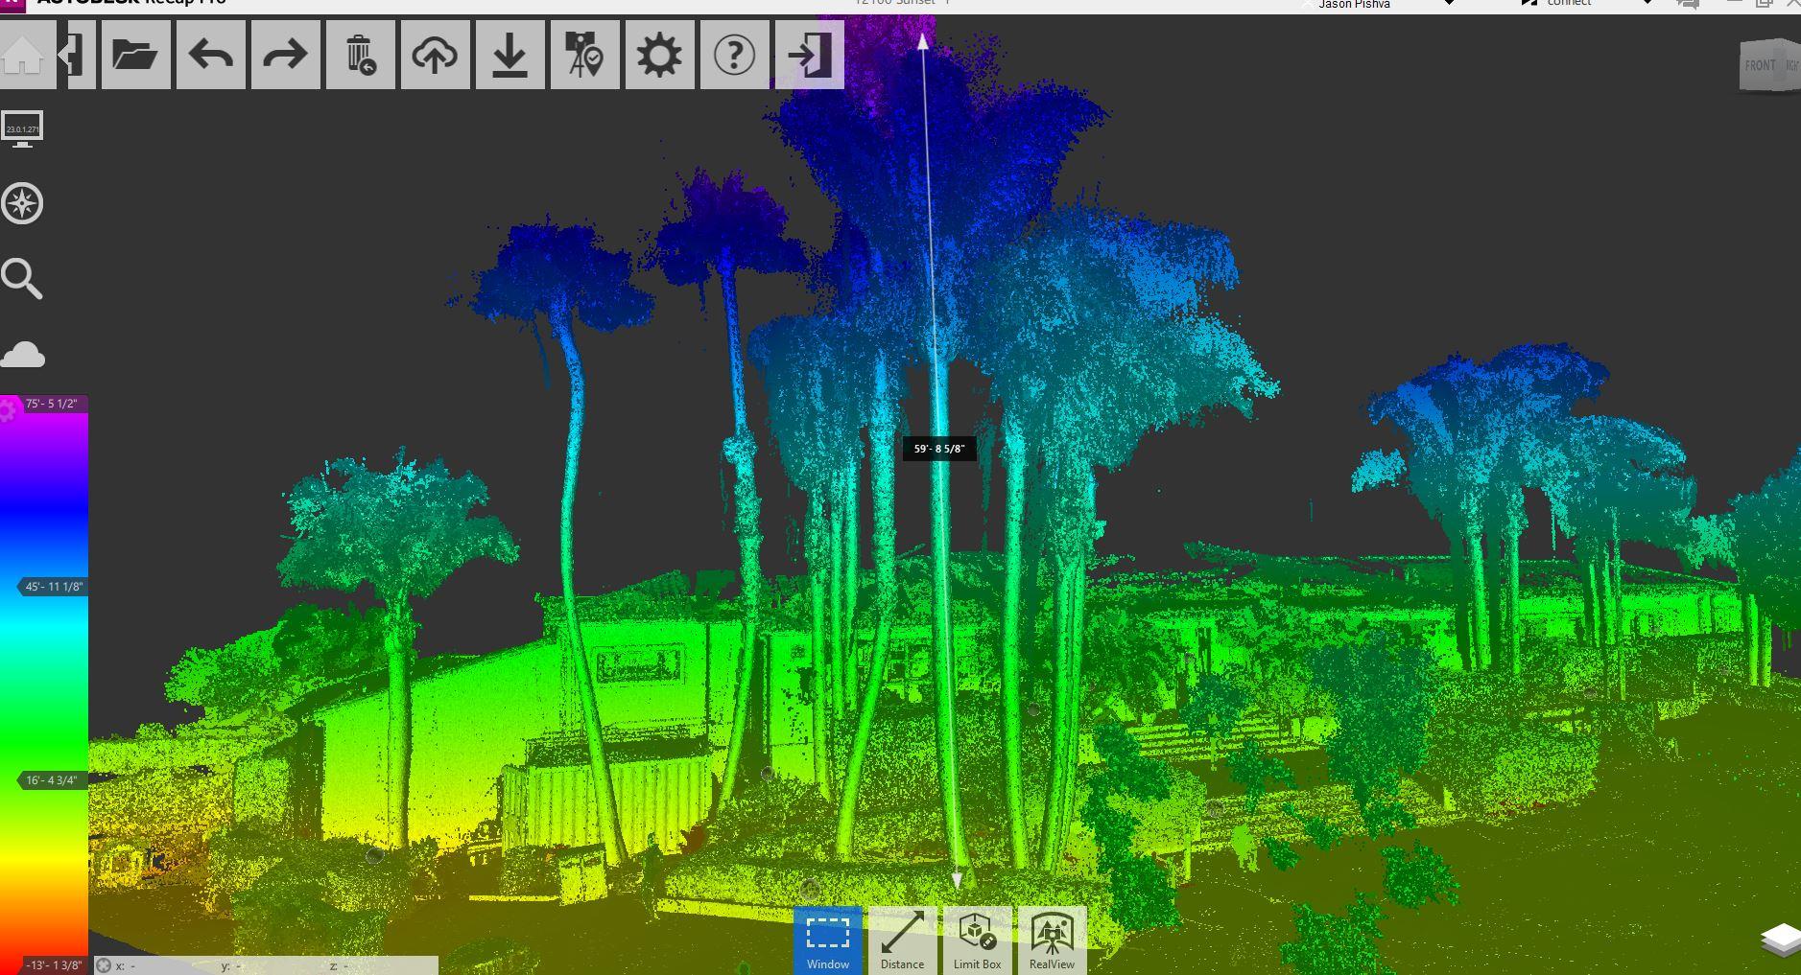Upload the project with the cloud arrow icon

(435, 56)
